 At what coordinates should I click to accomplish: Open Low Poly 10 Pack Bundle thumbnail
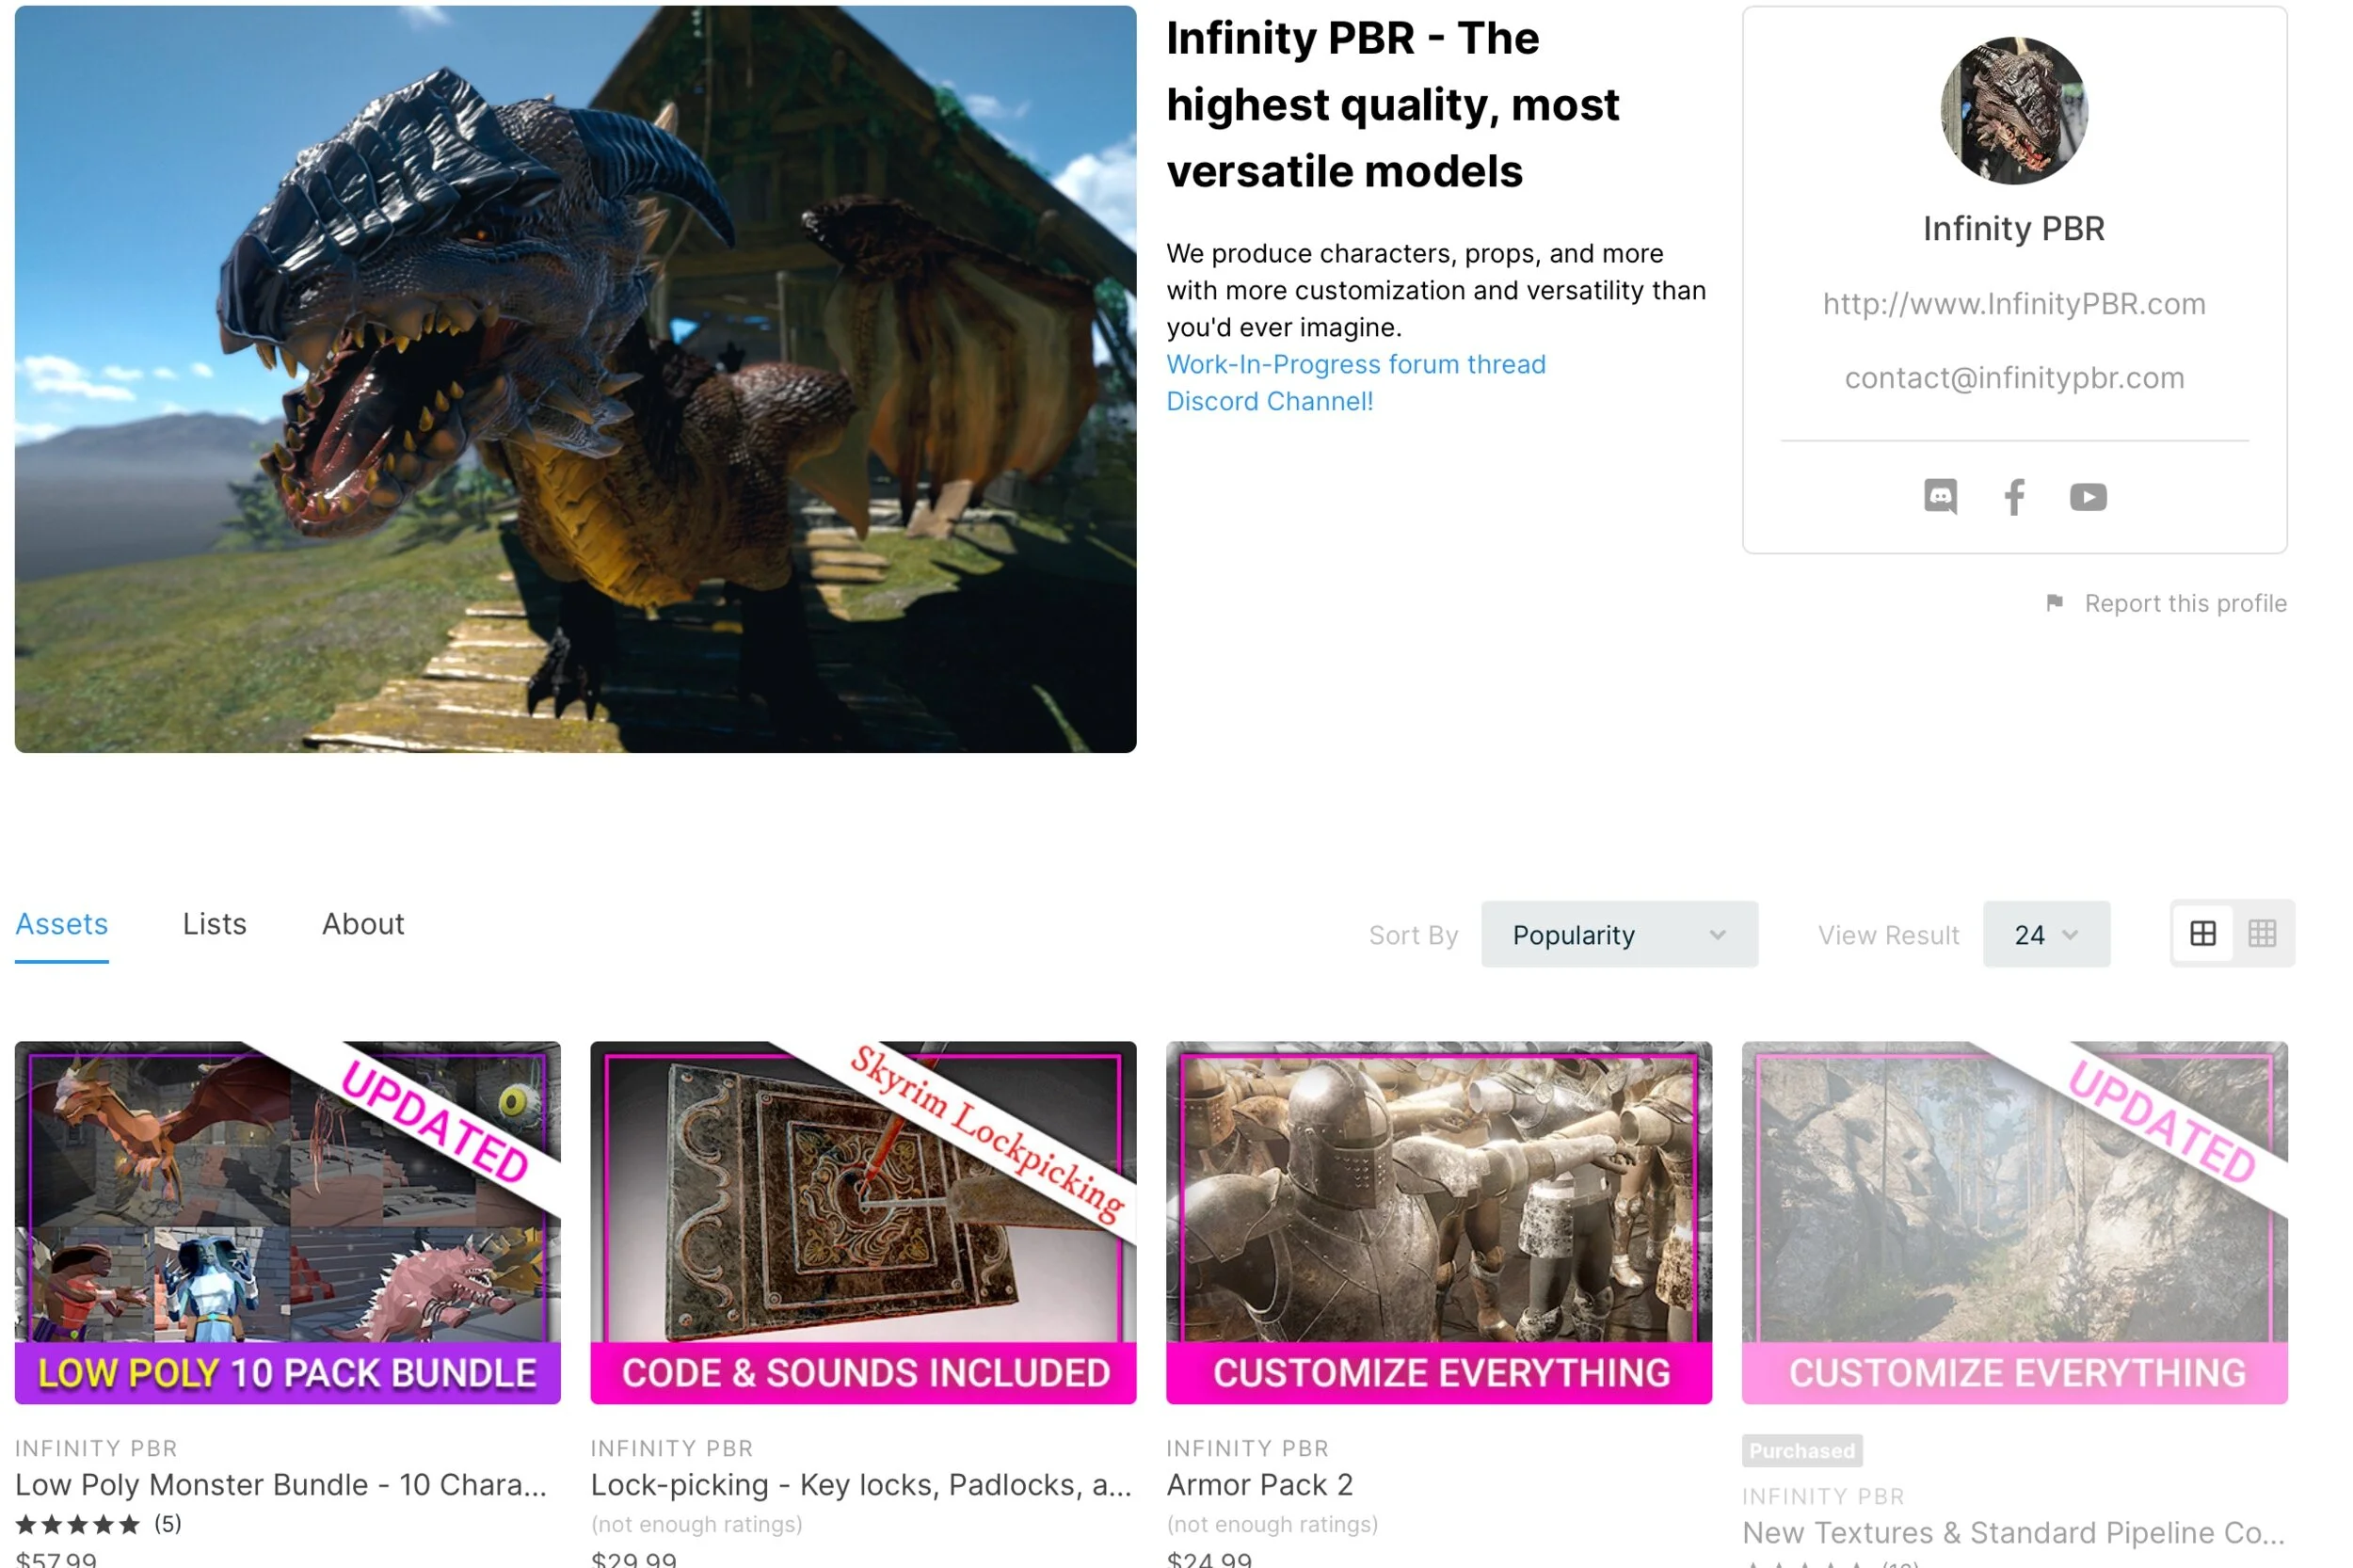(x=287, y=1221)
